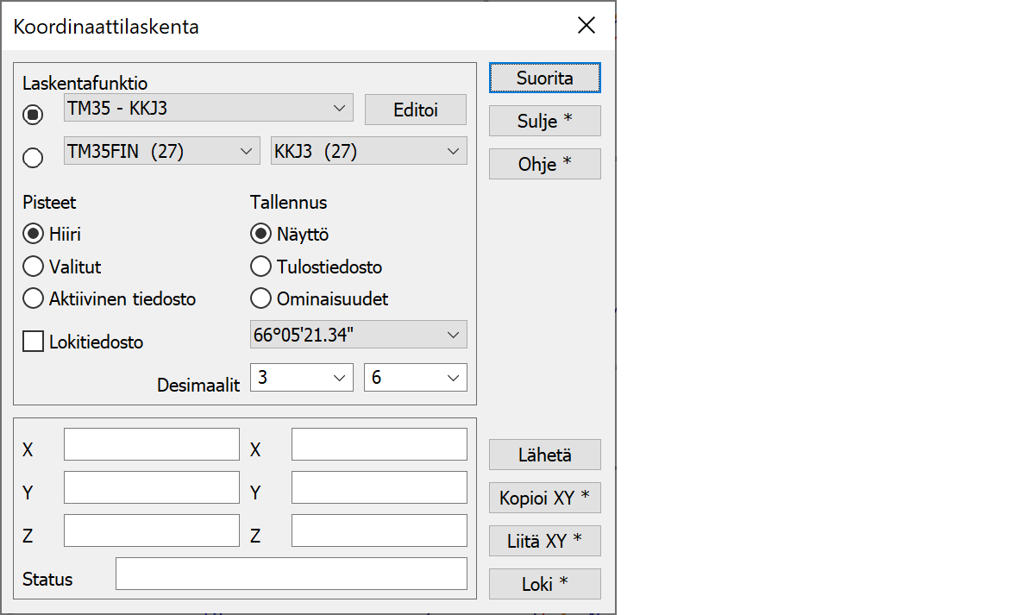The height and width of the screenshot is (615, 1035).
Task: Enable the Lokitiedosto checkbox
Action: (34, 342)
